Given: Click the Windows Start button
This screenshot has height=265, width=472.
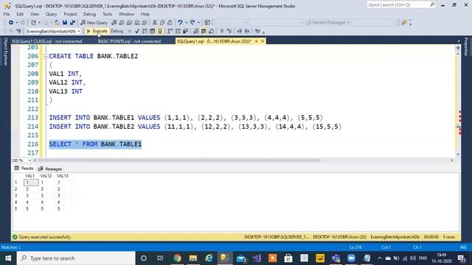Looking at the screenshot, I should 8,258.
